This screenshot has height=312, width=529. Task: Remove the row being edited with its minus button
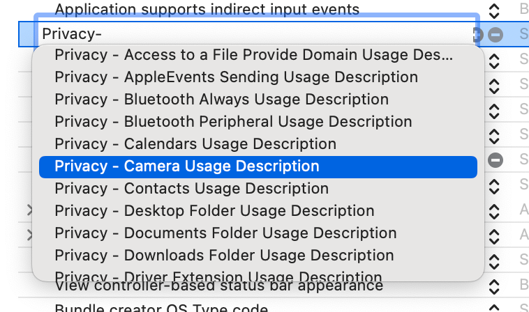[496, 34]
